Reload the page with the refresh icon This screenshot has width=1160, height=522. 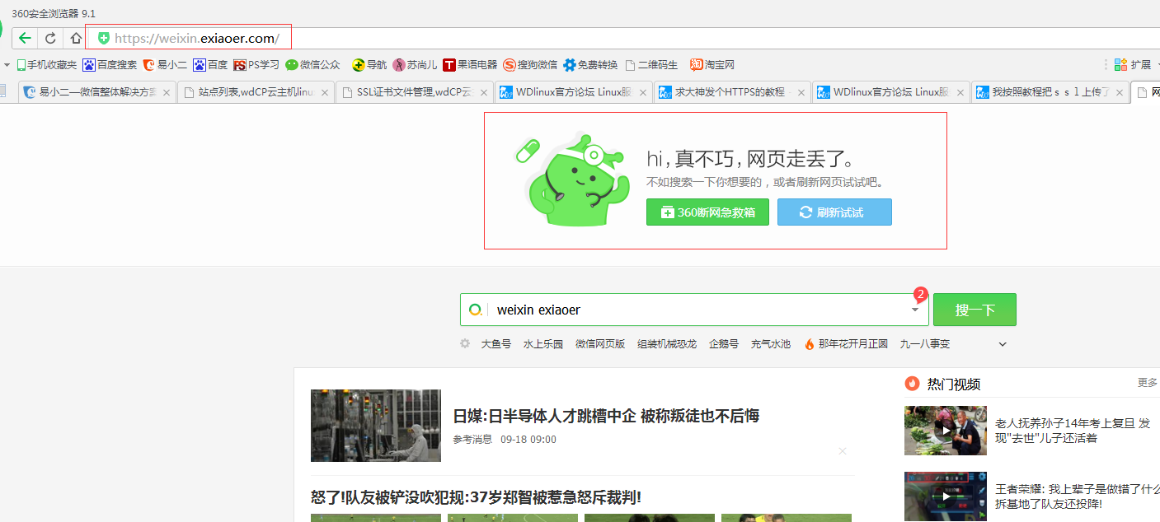[x=50, y=38]
